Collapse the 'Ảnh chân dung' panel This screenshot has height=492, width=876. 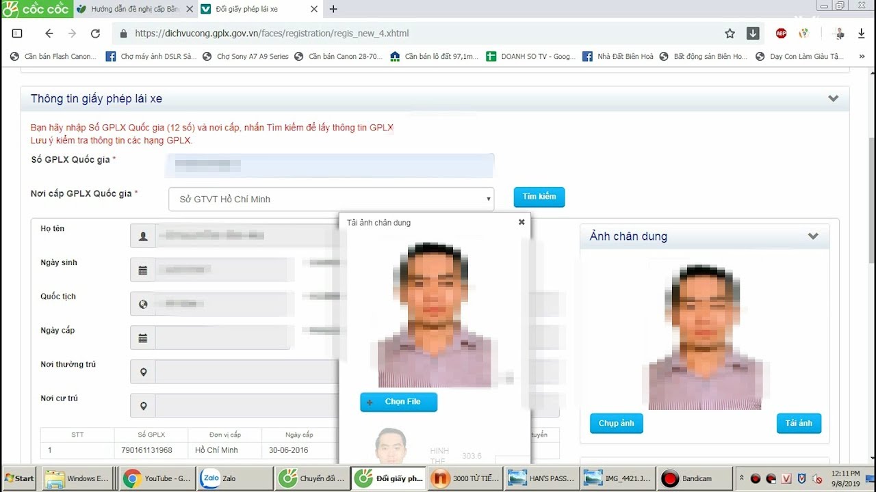click(x=813, y=236)
